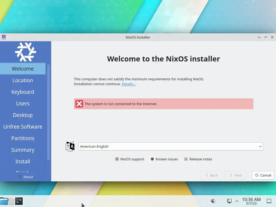The width and height of the screenshot is (276, 207).
Task: Select the Unfree Software step in sidebar
Action: click(23, 127)
